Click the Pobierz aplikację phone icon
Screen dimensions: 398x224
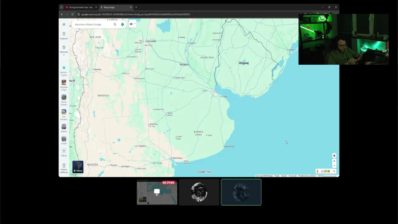coord(64,166)
